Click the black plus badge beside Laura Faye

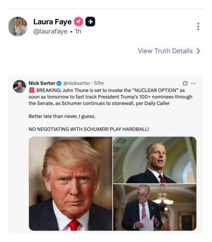tap(90, 22)
